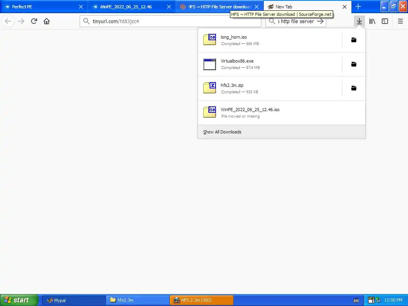This screenshot has height=306, width=408.
Task: Close the HFS HTTP File Server tab
Action: [257, 7]
